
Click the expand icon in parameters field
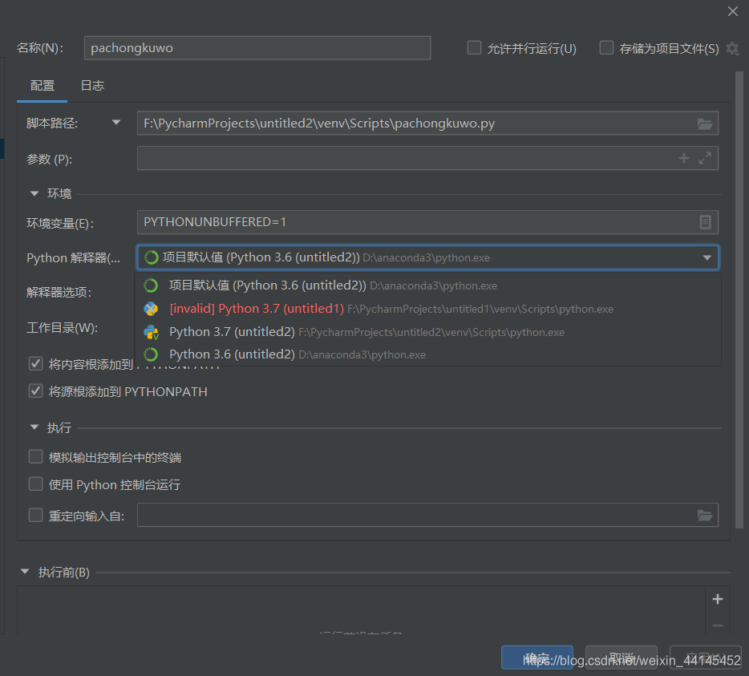705,159
